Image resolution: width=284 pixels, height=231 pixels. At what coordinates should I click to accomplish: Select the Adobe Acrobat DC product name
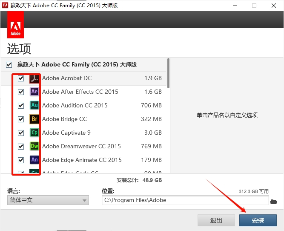pos(67,78)
